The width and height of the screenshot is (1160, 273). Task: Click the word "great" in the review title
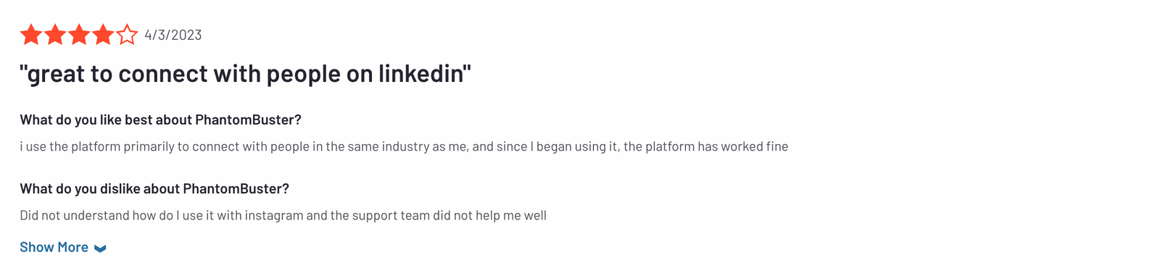(56, 74)
